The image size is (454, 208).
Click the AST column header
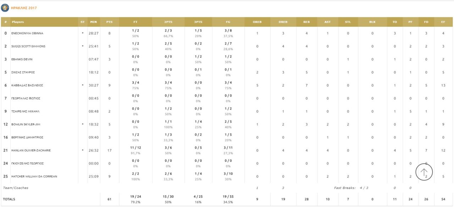[x=327, y=22]
